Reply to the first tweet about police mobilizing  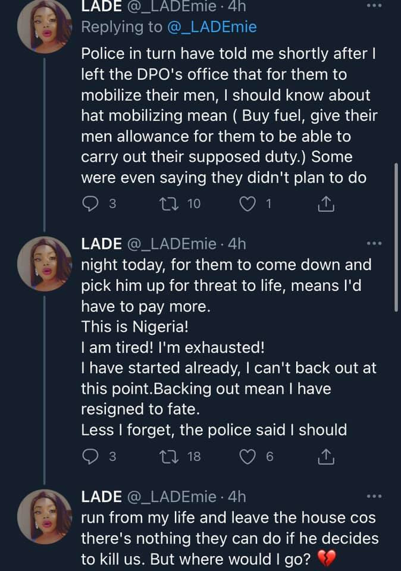tap(90, 204)
